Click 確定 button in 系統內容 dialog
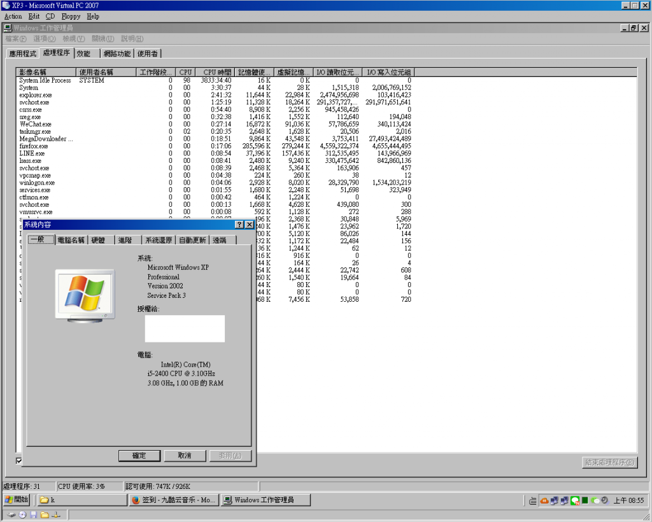This screenshot has width=652, height=522. [139, 456]
